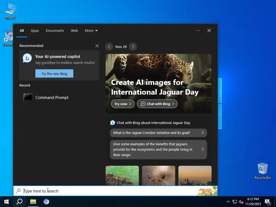Select the All search tab

click(22, 31)
